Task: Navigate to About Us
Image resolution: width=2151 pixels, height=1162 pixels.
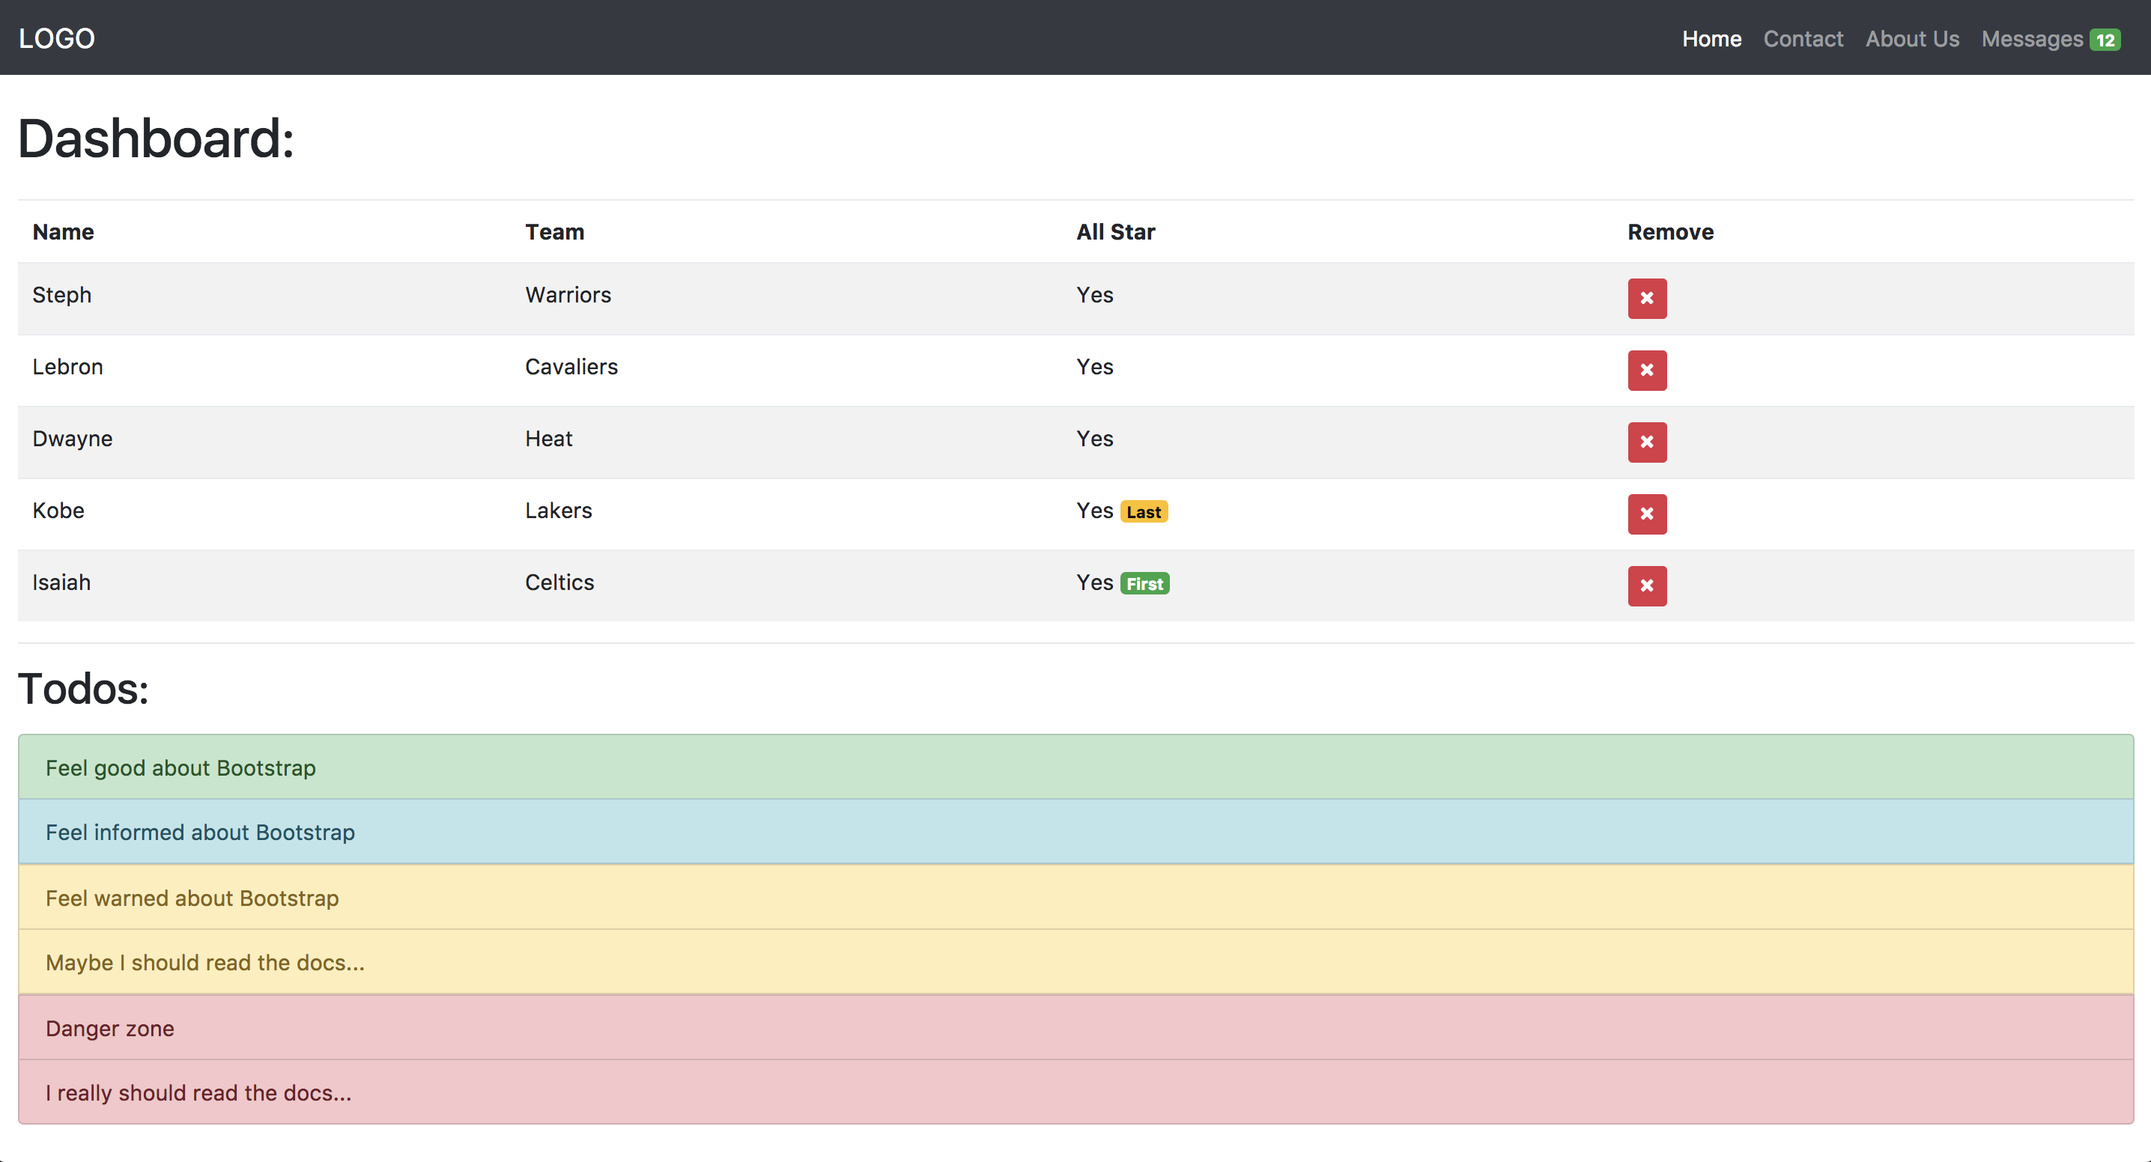Action: pyautogui.click(x=1912, y=38)
